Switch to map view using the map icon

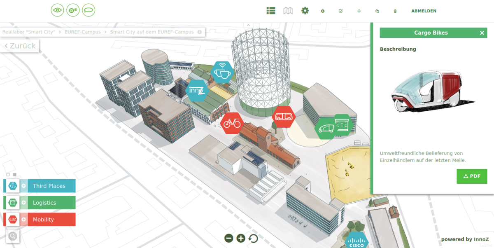point(288,10)
